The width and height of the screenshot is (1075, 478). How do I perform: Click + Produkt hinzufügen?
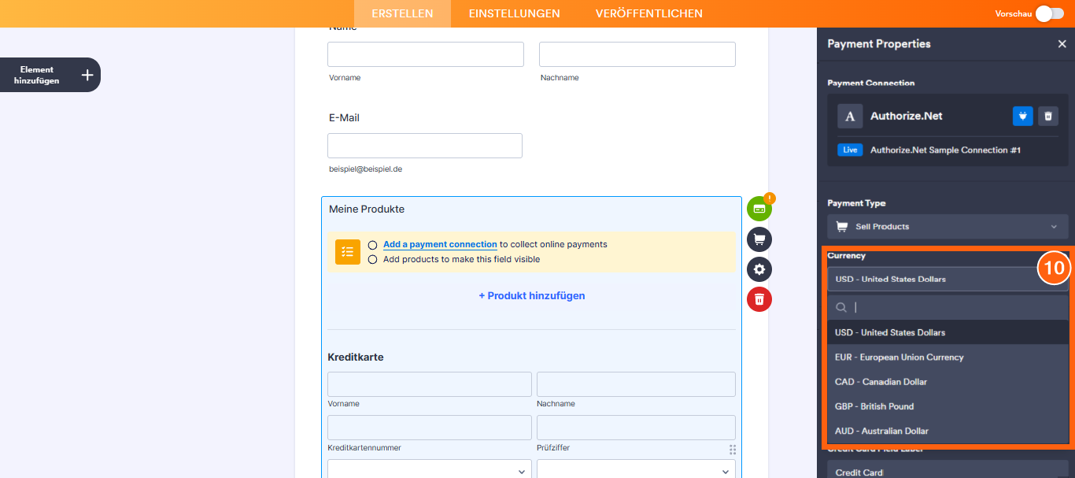pyautogui.click(x=532, y=295)
